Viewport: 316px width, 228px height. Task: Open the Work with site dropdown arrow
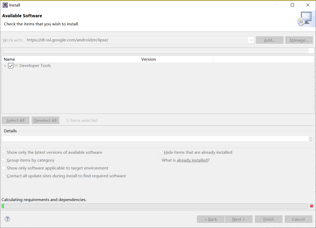click(x=251, y=40)
